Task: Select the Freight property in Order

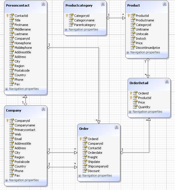Action: [x=93, y=157]
